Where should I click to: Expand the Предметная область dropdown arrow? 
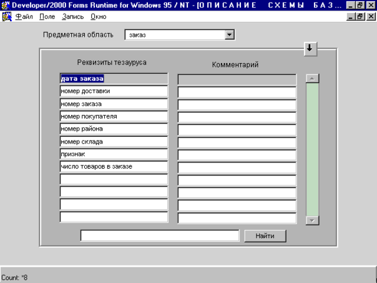coord(229,35)
